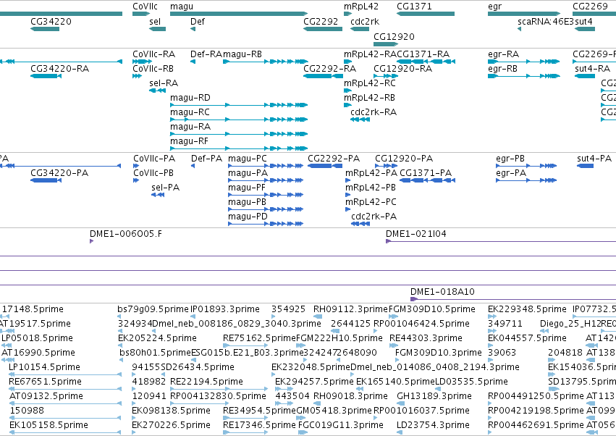Click the CG12920-PA protein

(x=387, y=166)
